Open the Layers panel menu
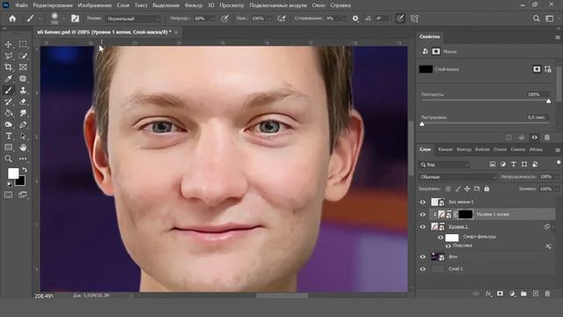This screenshot has height=317, width=563. point(558,150)
